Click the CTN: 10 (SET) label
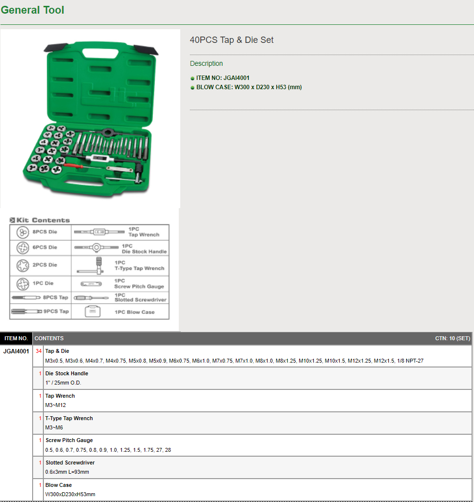Image resolution: width=474 pixels, height=502 pixels. (x=452, y=338)
